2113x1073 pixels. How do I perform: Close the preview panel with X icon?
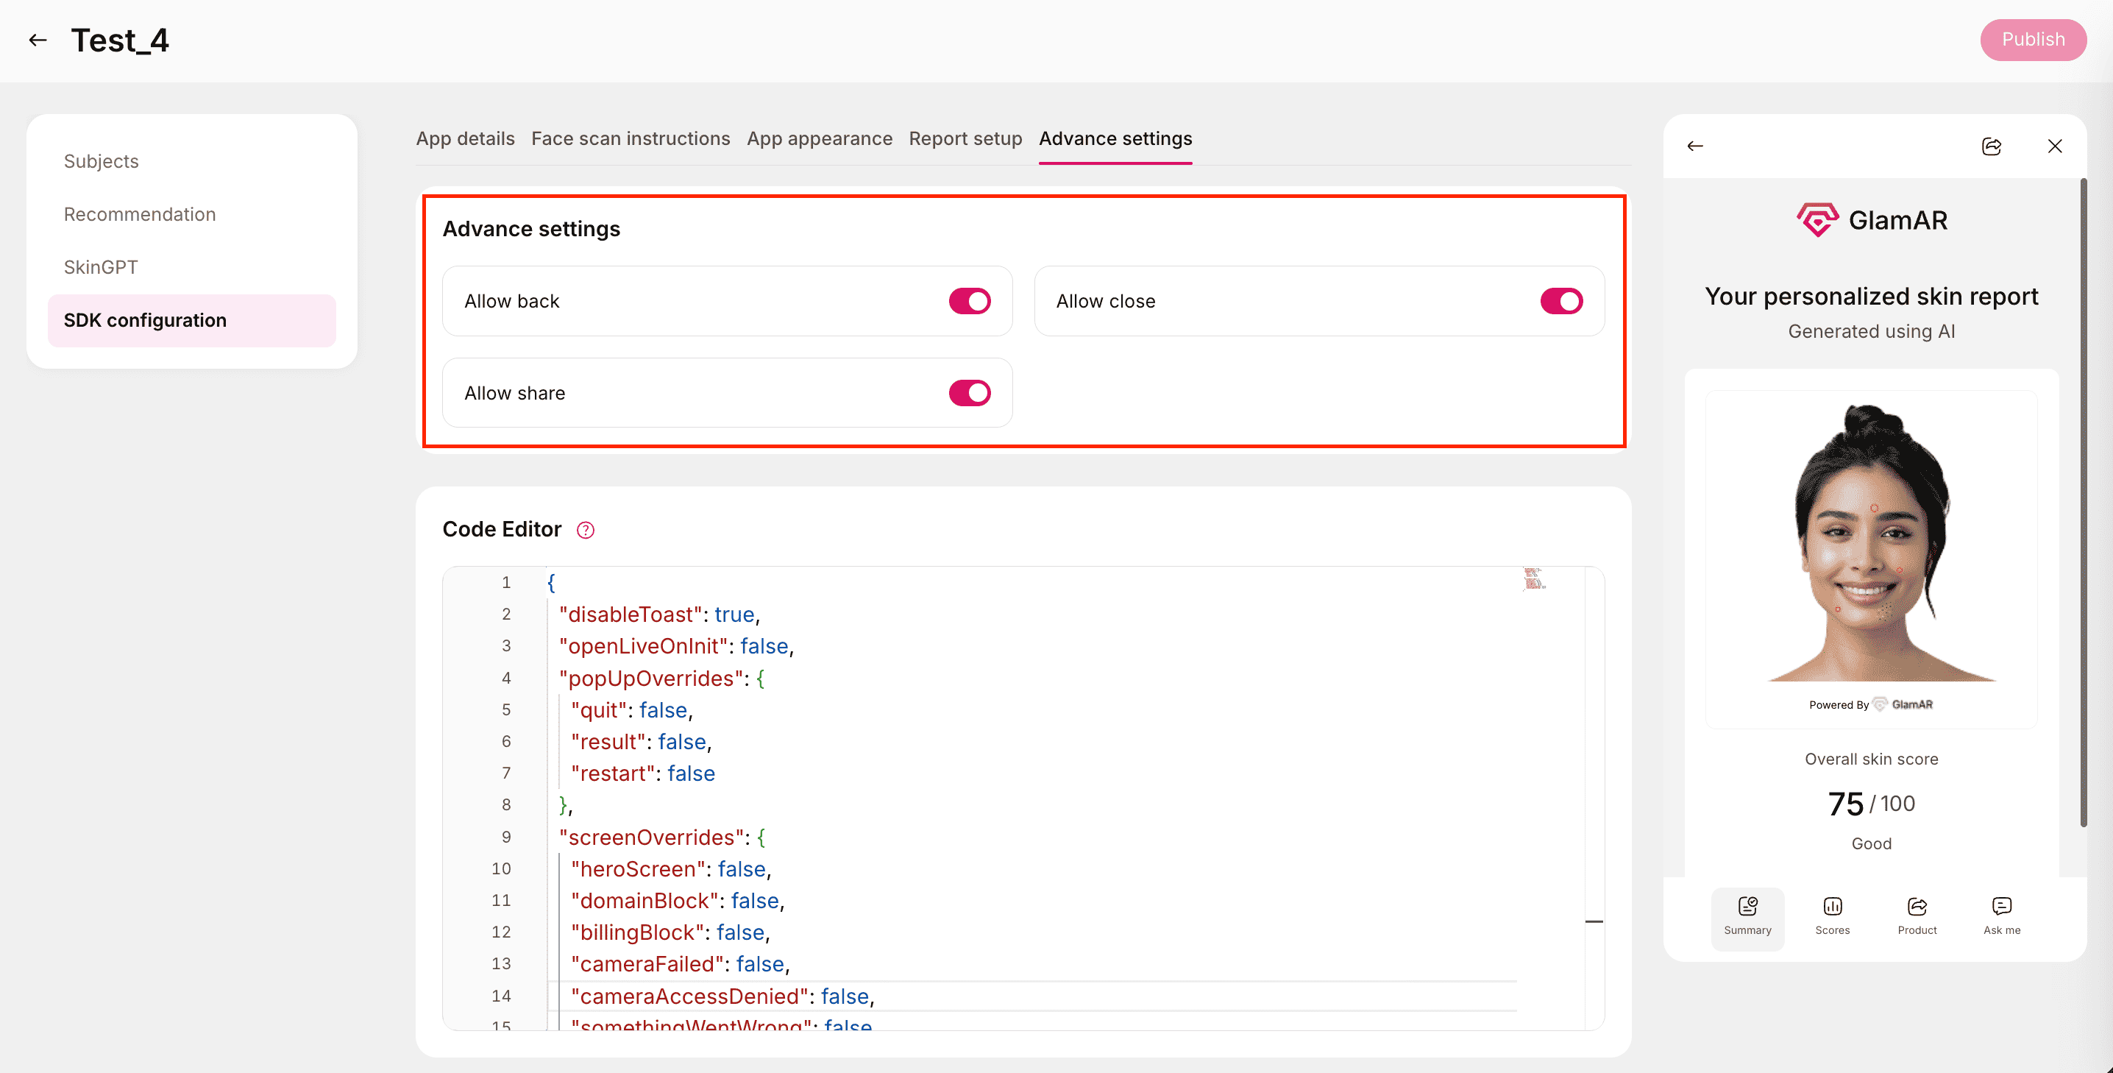point(2054,146)
